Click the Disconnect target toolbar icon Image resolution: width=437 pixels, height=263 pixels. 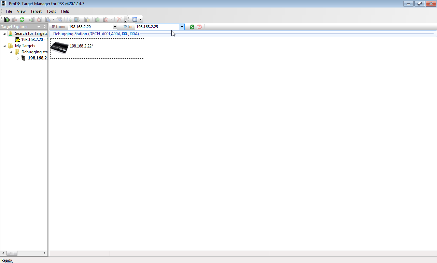click(x=39, y=19)
